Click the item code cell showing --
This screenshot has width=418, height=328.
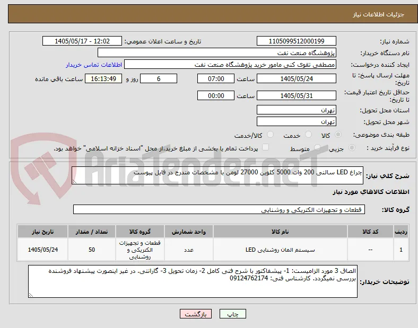click(x=370, y=250)
